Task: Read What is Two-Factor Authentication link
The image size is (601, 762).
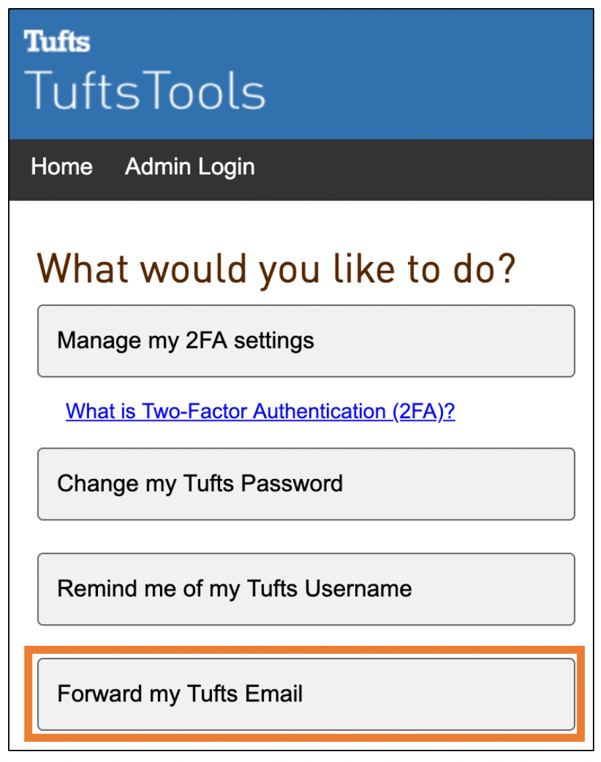Action: pyautogui.click(x=260, y=411)
